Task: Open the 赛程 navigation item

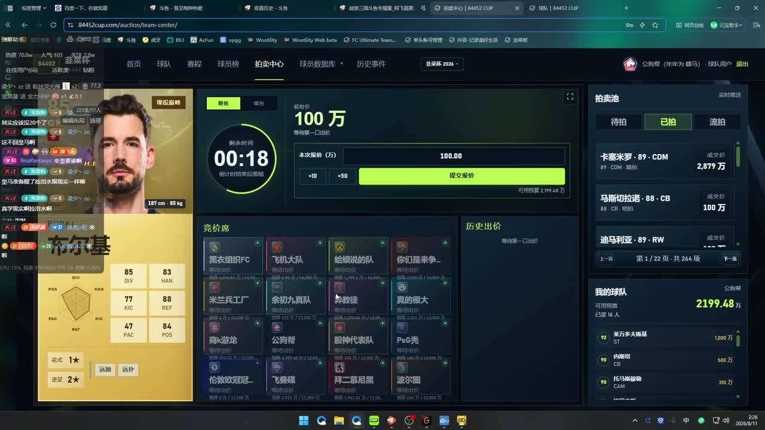Action: (194, 64)
